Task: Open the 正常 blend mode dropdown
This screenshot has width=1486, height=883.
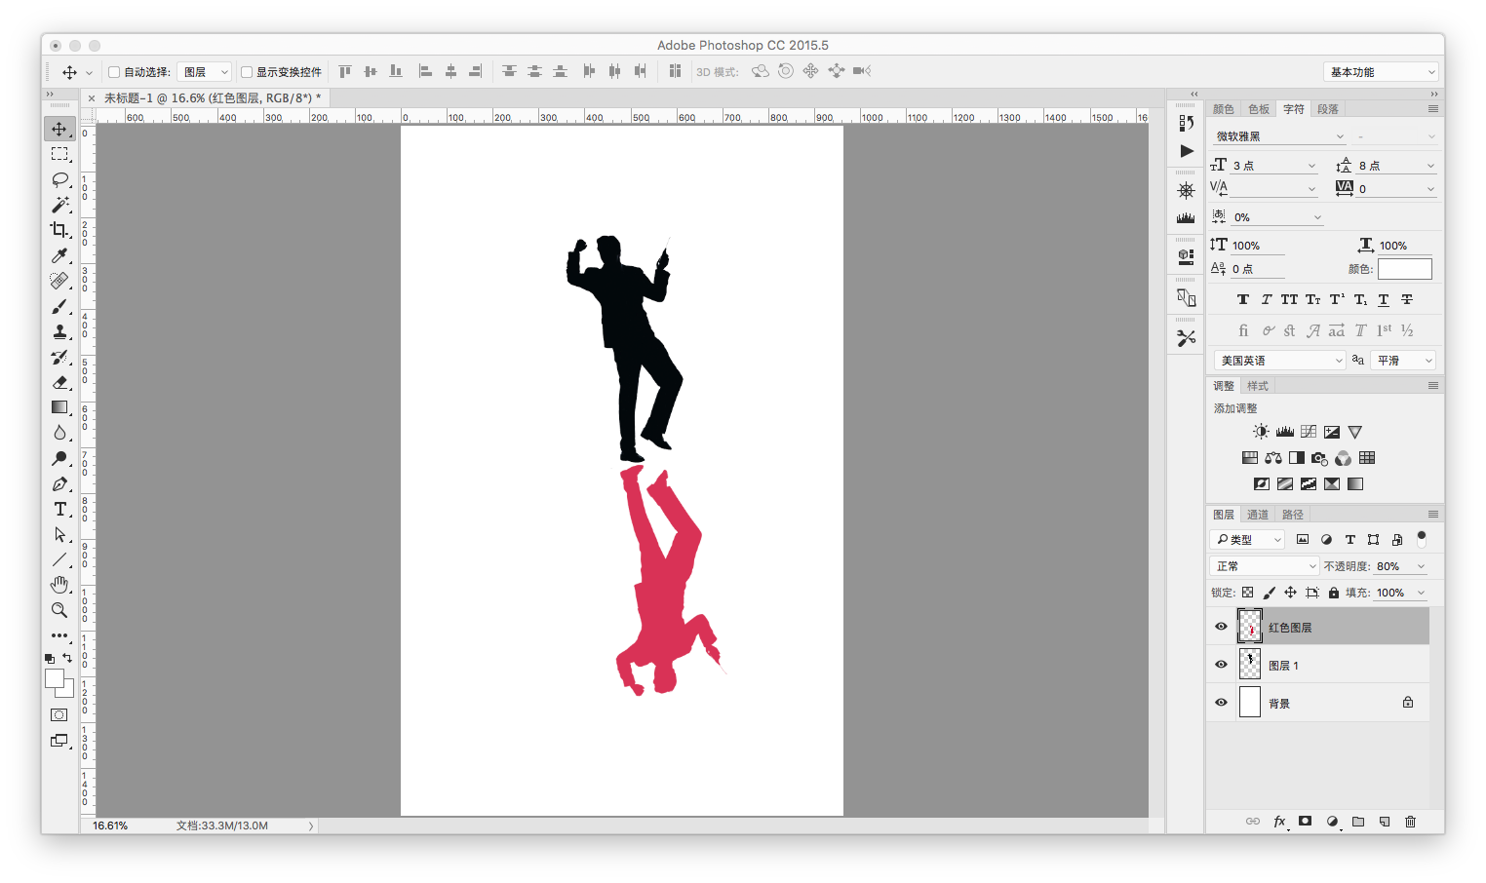Action: pyautogui.click(x=1265, y=566)
